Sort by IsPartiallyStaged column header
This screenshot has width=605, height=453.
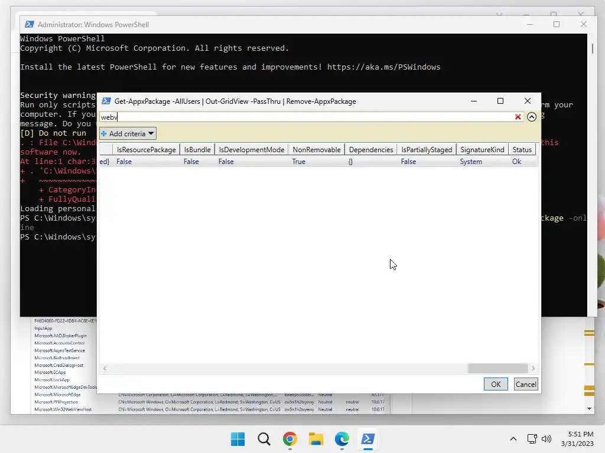click(427, 149)
